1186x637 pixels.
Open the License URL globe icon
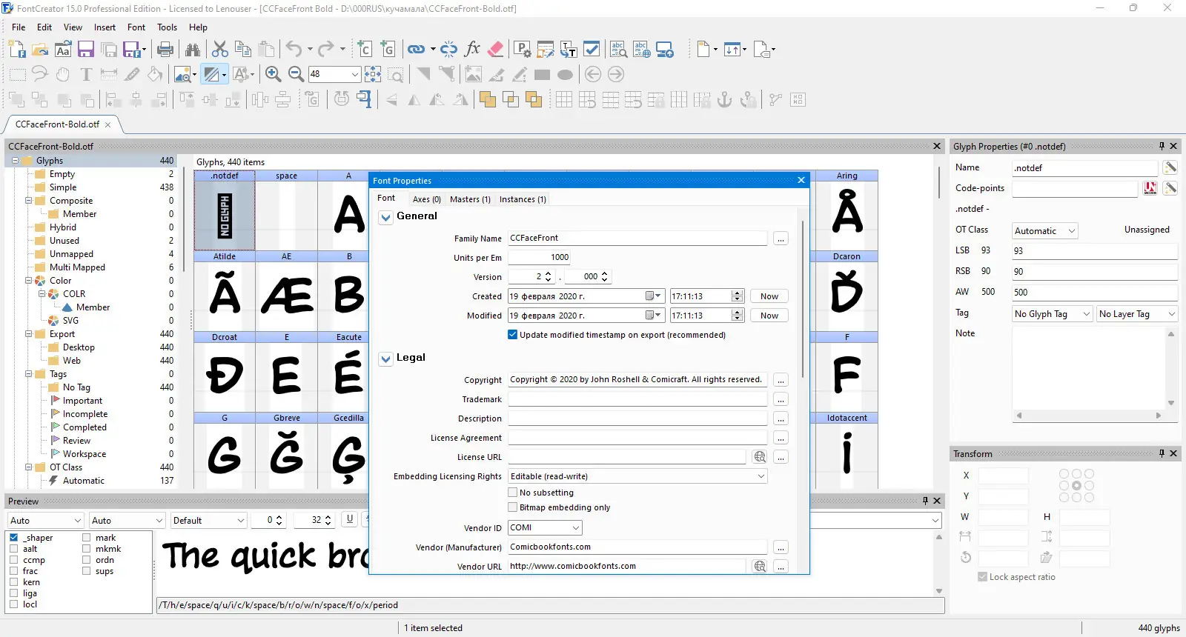pos(760,457)
